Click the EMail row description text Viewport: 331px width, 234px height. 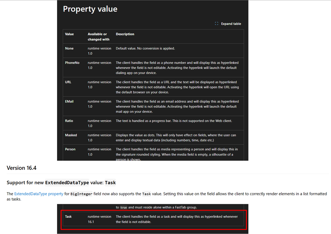click(x=177, y=106)
